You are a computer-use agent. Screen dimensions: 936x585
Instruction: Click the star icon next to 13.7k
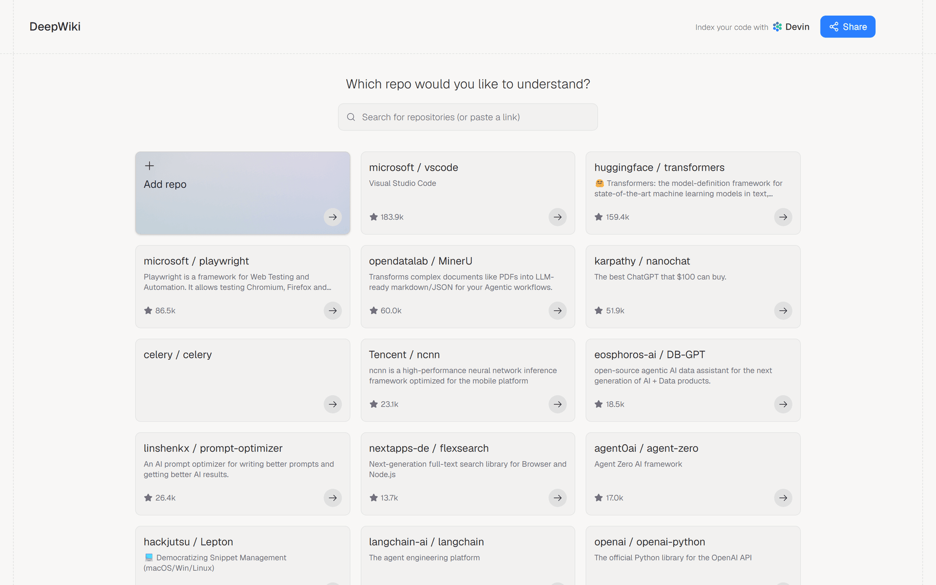tap(373, 498)
